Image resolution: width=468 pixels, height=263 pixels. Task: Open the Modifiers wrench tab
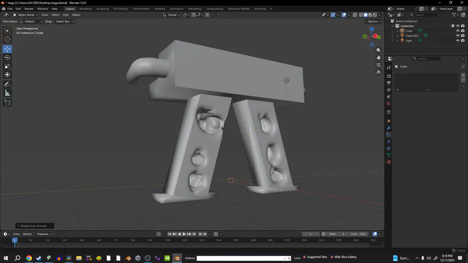388,128
